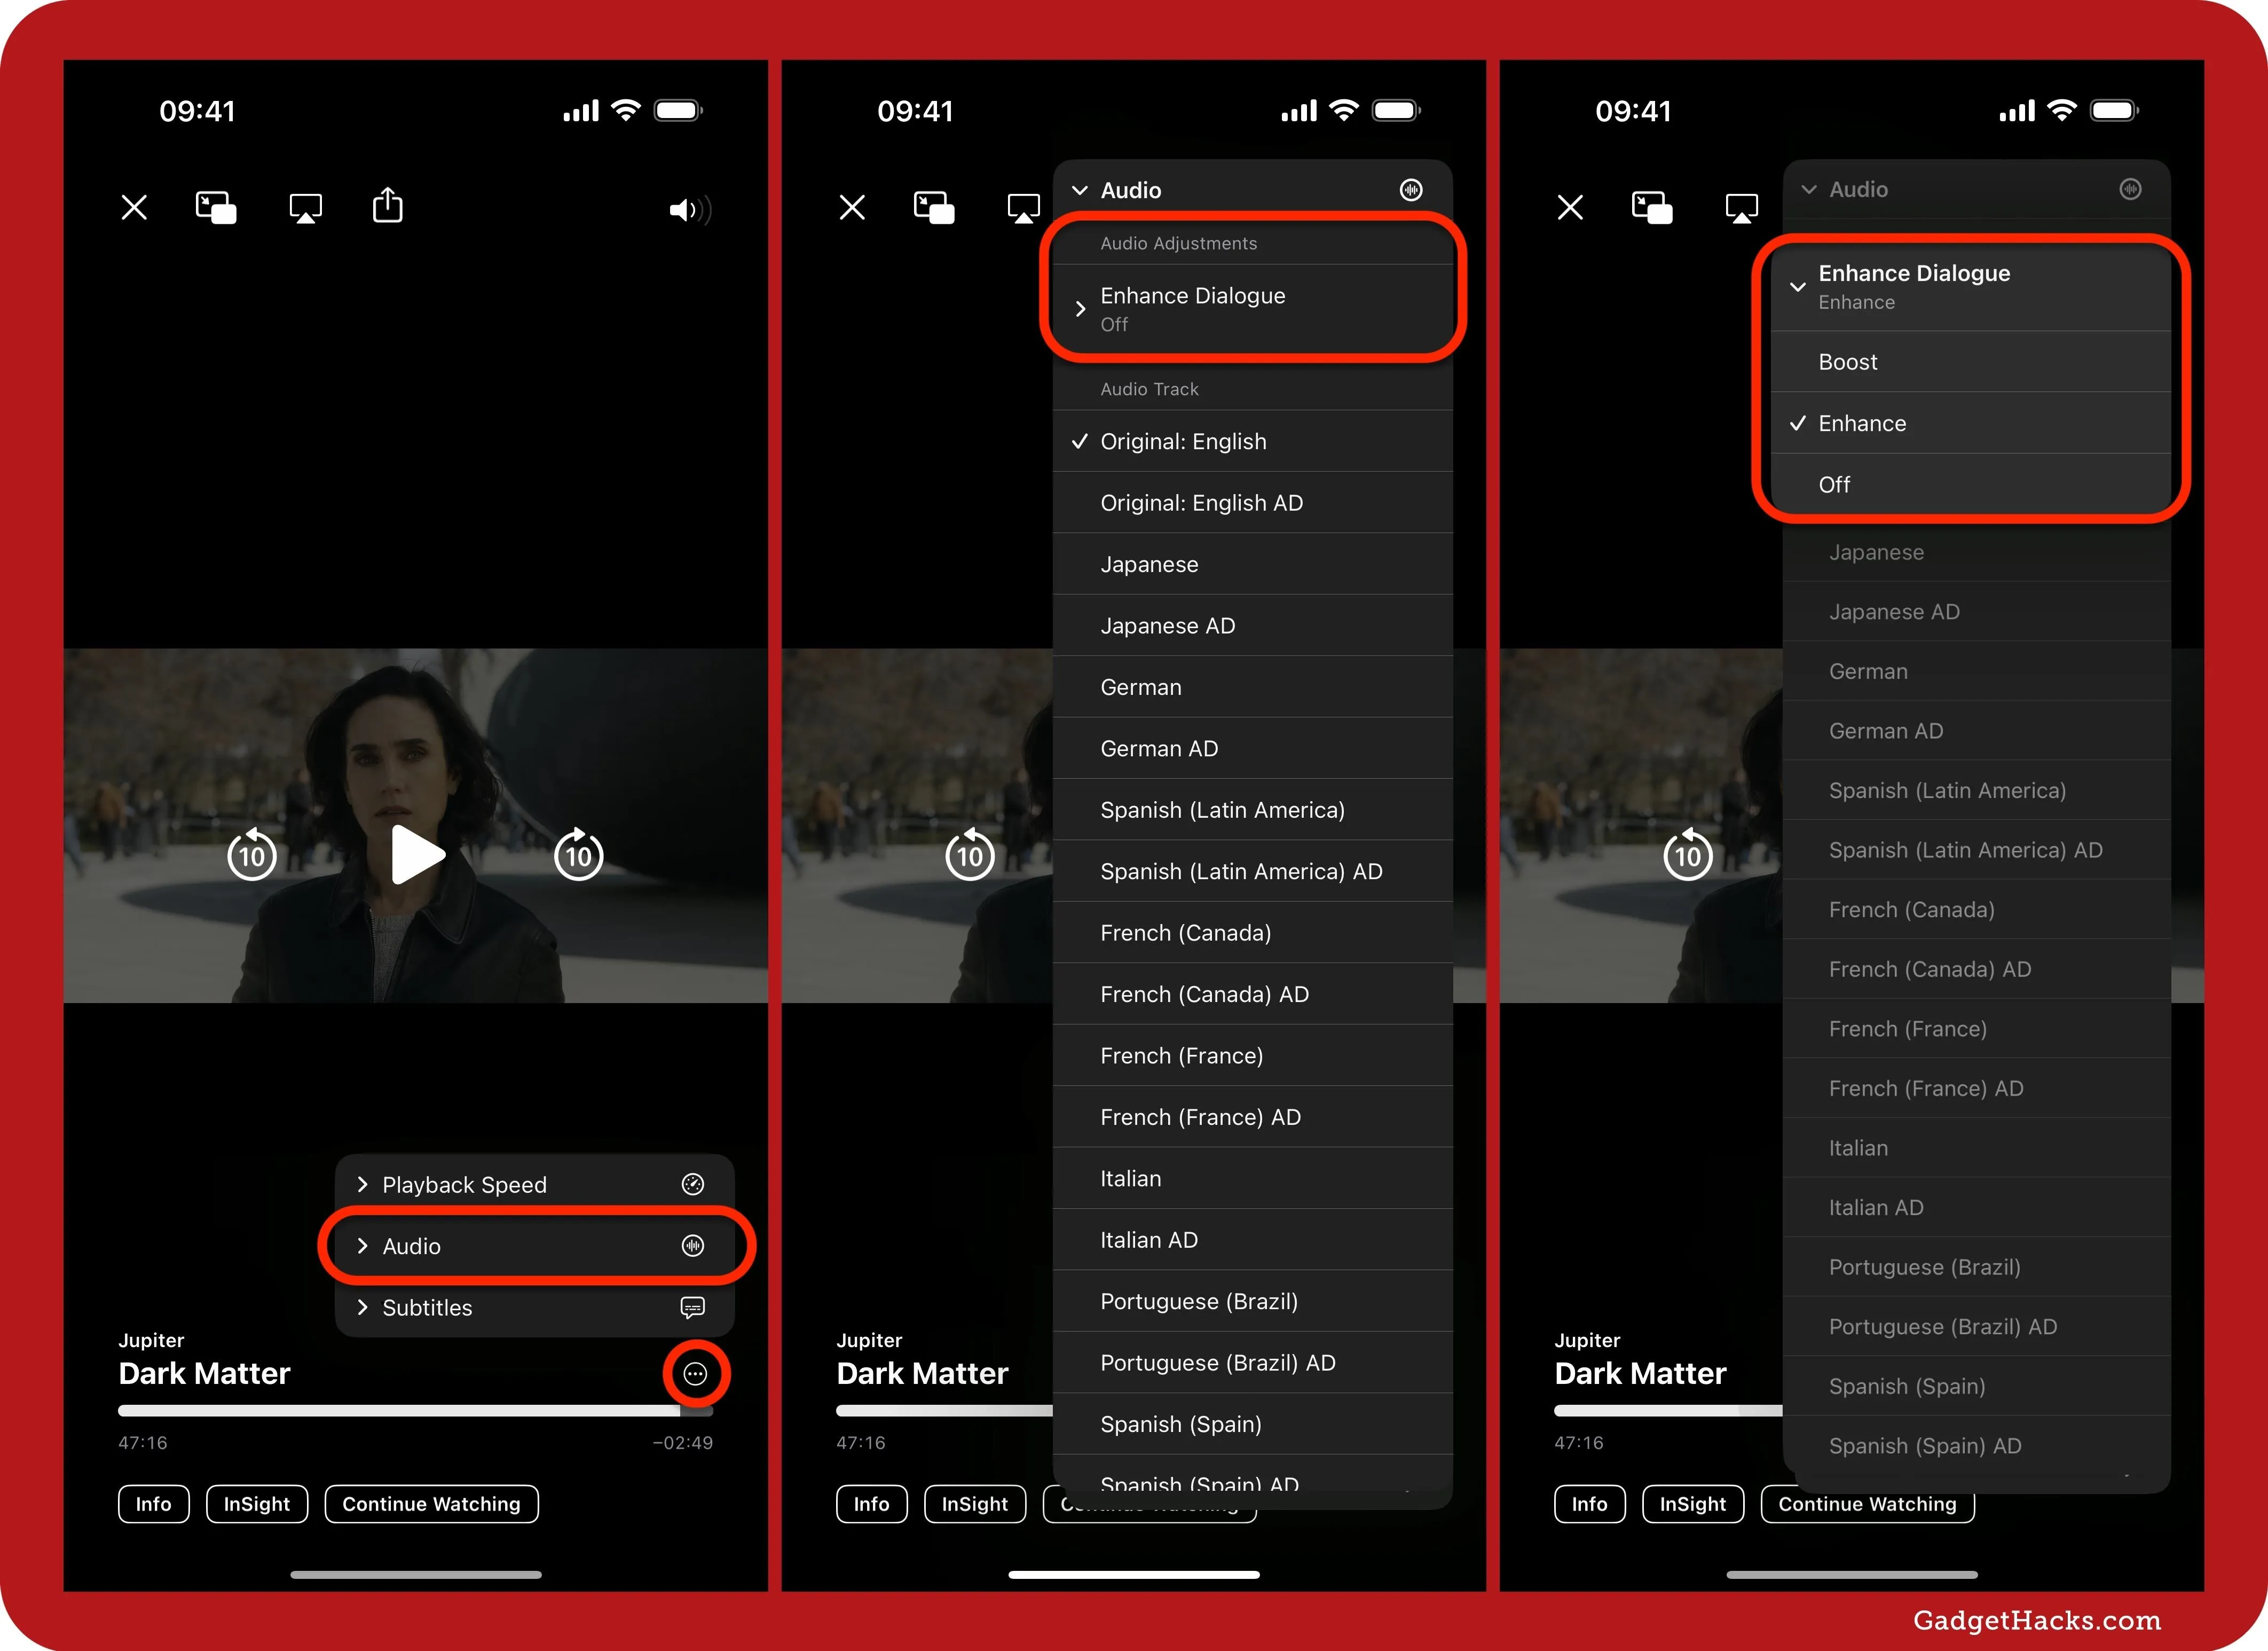Select French (France) in middle menu
The image size is (2268, 1651).
[x=1253, y=1055]
